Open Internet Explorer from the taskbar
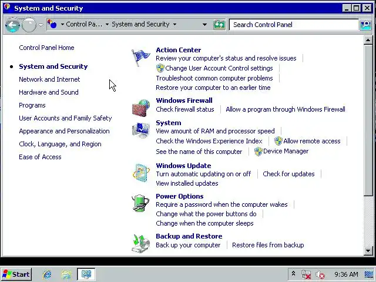Image resolution: width=376 pixels, height=282 pixels. 47,274
